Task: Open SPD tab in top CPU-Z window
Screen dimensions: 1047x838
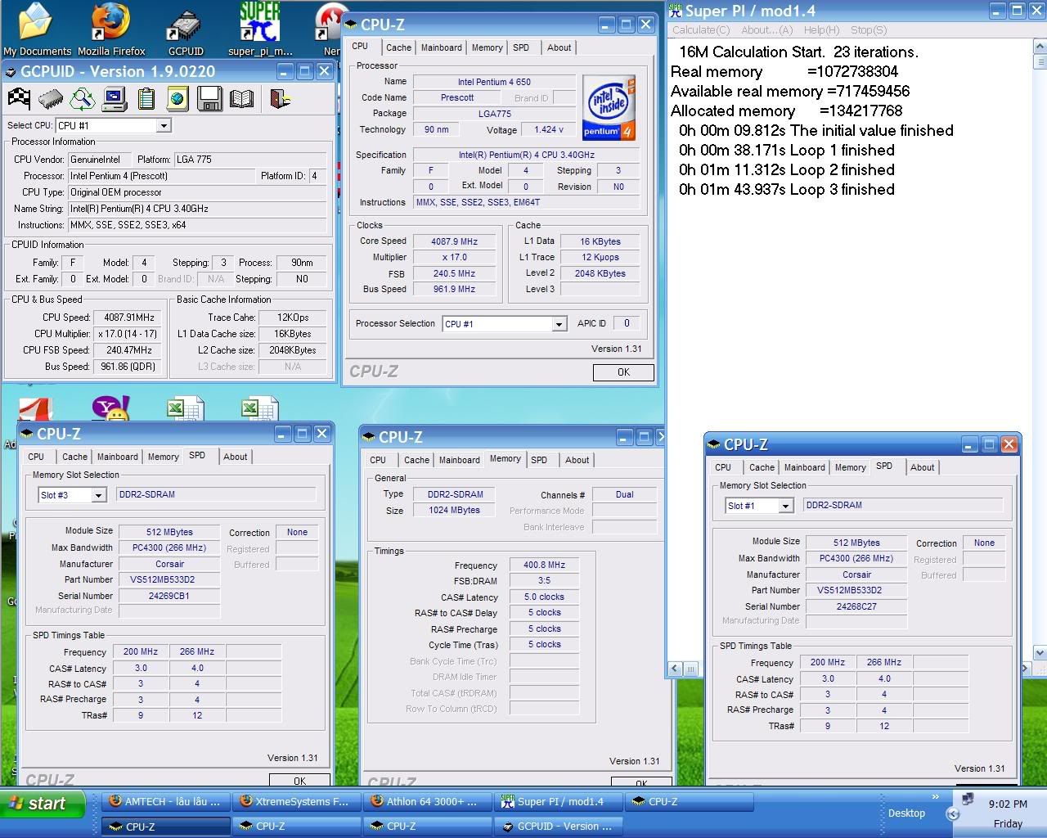Action: (521, 47)
